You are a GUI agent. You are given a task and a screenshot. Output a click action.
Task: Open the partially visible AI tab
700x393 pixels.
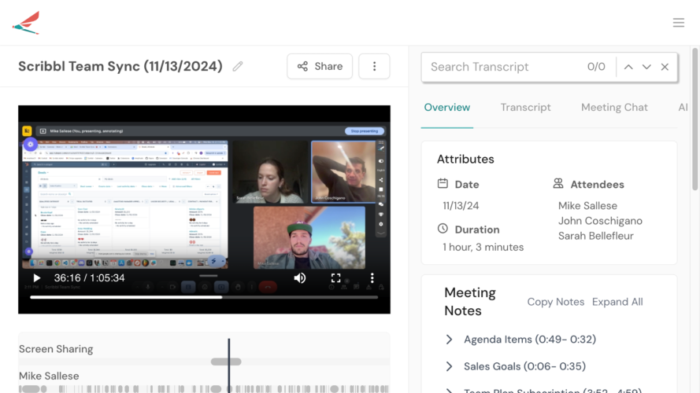pyautogui.click(x=683, y=108)
